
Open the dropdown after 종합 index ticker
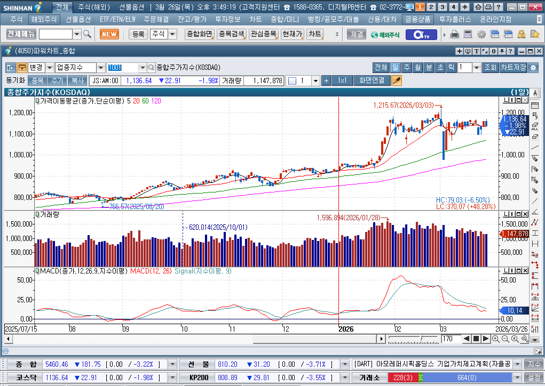tap(172, 364)
